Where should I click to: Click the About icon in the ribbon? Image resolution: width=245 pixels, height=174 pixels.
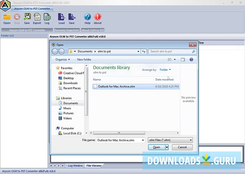[98, 17]
